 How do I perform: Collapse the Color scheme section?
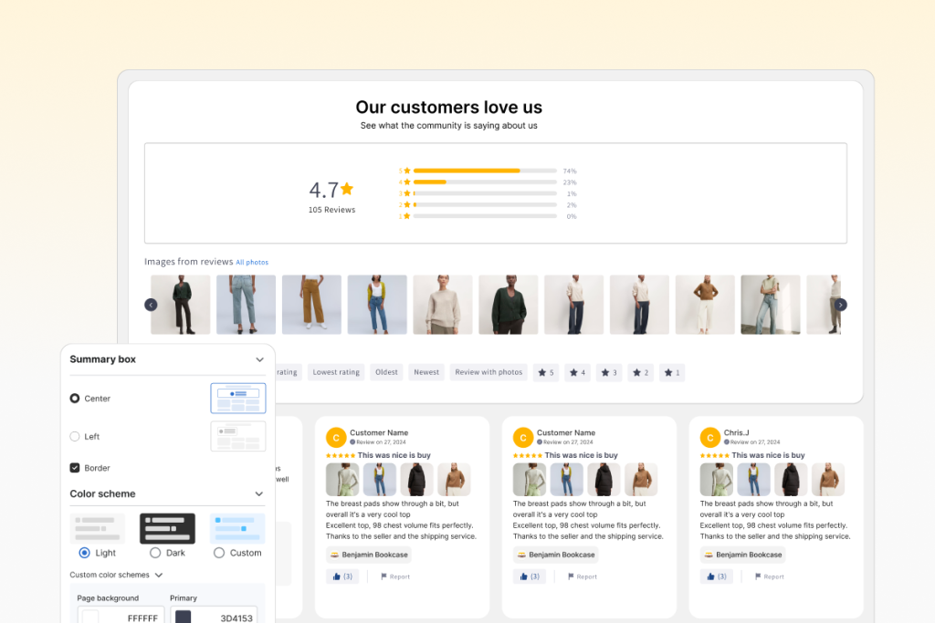(259, 494)
